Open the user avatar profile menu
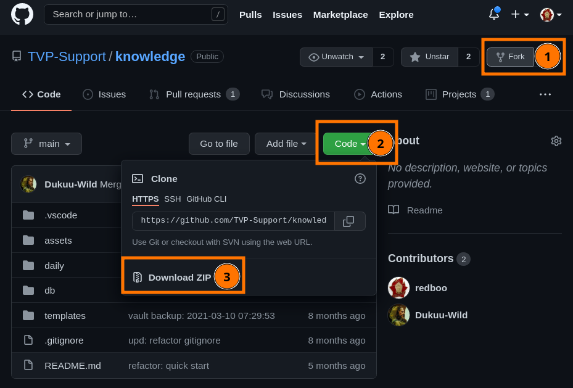This screenshot has height=388, width=573. pos(550,15)
